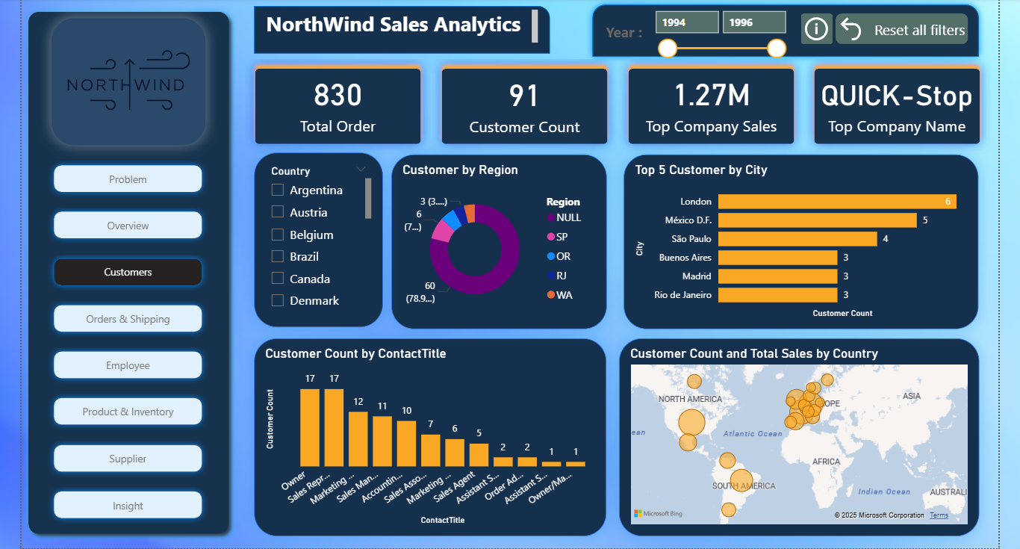Click the Buenos Aires bar

click(x=777, y=258)
